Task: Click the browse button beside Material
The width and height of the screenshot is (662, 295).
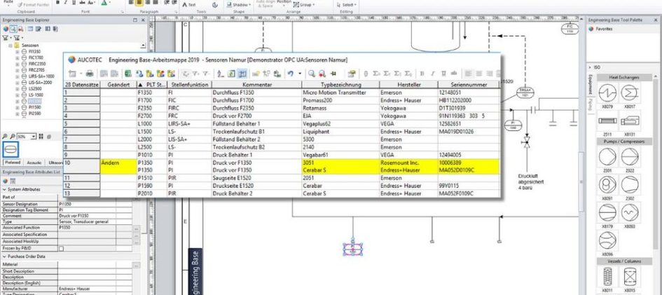Action: click(136, 266)
